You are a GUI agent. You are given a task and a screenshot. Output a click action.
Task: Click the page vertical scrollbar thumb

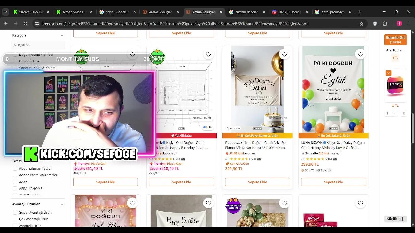coord(412,128)
